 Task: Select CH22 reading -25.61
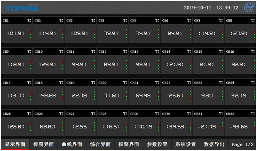[175, 96]
